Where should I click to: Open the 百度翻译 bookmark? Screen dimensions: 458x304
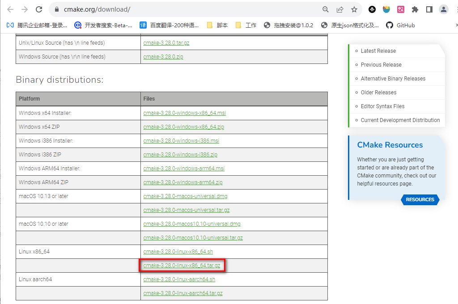pyautogui.click(x=169, y=25)
